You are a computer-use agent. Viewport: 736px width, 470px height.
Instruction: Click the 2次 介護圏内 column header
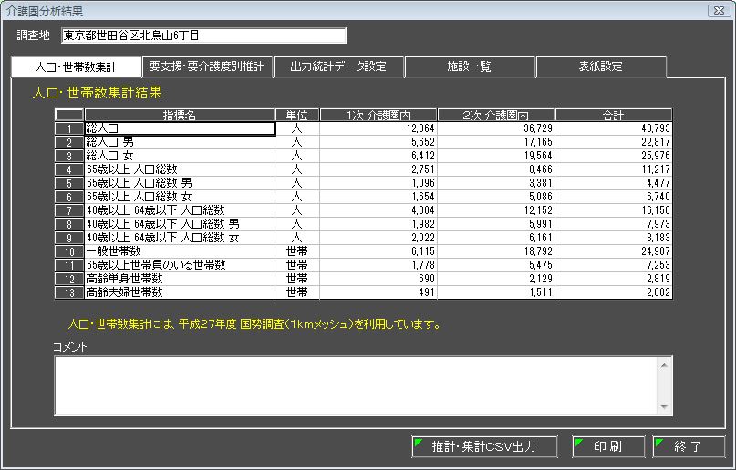click(495, 116)
